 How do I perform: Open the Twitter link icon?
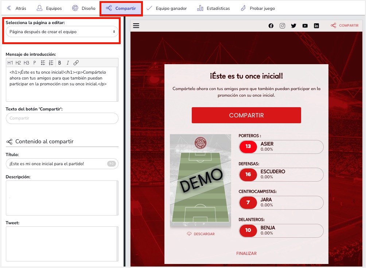(293, 26)
